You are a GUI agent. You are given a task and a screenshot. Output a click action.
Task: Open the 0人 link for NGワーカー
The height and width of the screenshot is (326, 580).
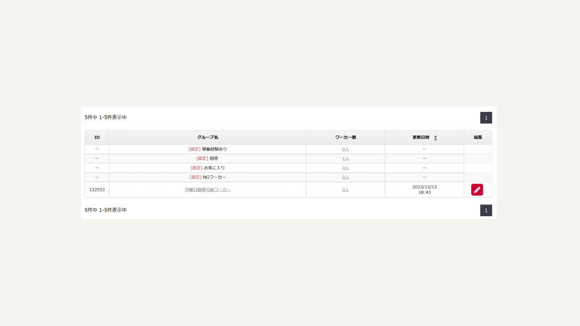[346, 177]
